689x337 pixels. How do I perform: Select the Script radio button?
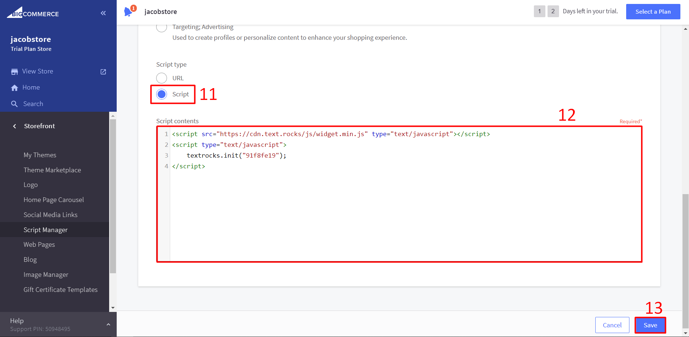click(162, 94)
